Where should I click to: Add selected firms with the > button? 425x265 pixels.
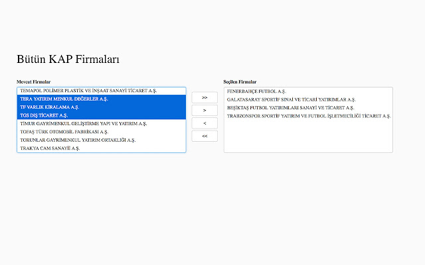[205, 111]
